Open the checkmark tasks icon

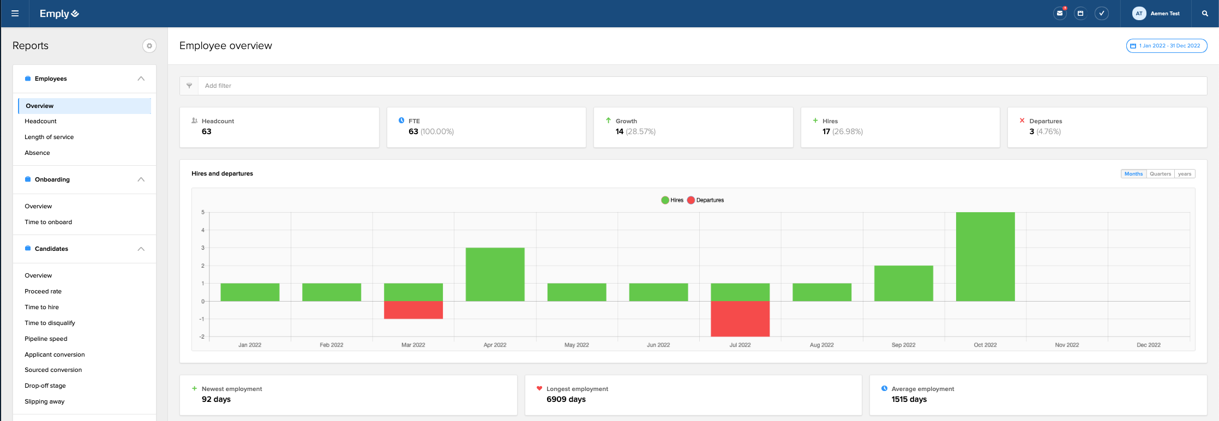1102,14
